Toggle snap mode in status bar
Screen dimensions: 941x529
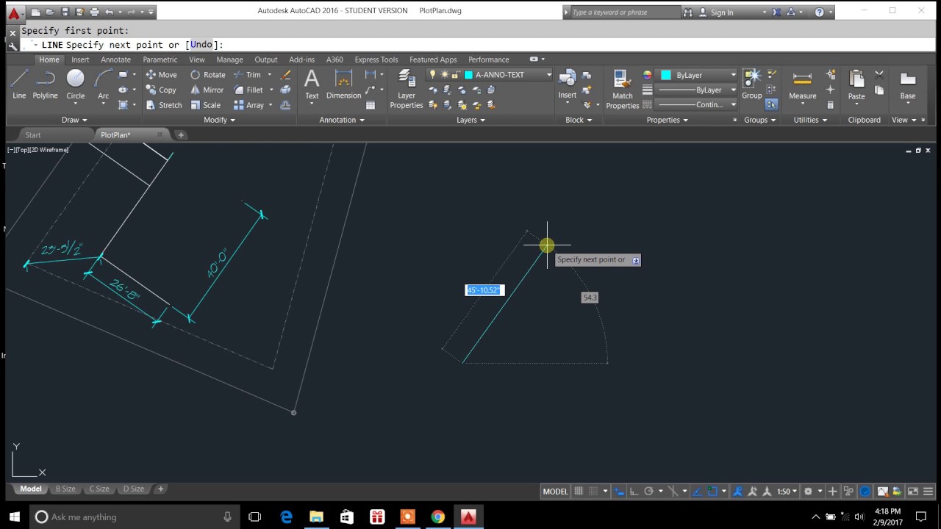(593, 492)
